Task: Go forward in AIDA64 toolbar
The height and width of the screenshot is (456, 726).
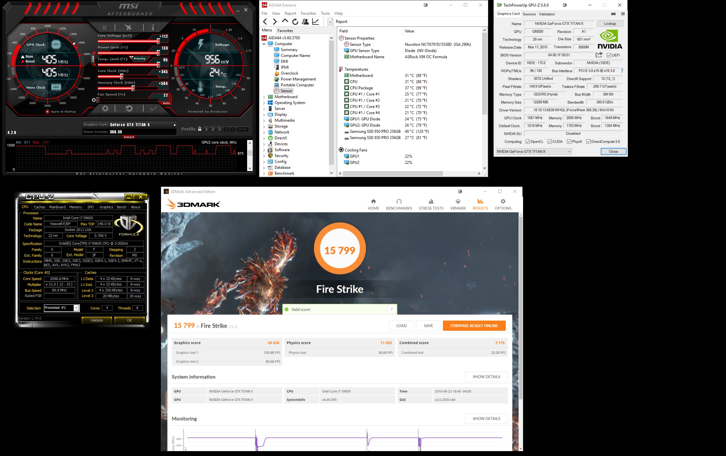Action: (275, 22)
